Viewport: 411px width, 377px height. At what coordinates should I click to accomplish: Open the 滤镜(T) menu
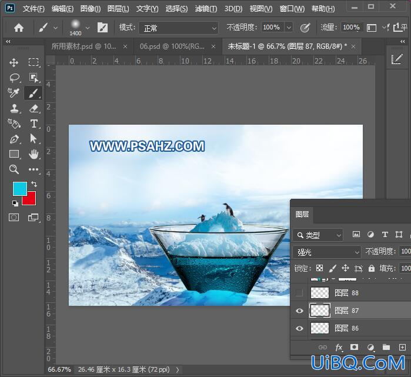coord(206,9)
